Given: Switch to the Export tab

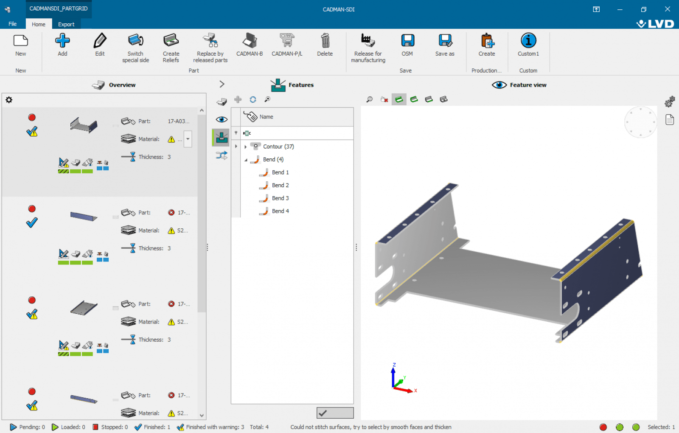Looking at the screenshot, I should click(66, 24).
